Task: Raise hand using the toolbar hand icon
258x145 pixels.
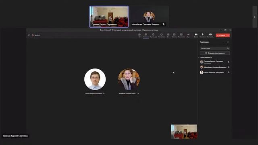Action: pyautogui.click(x=153, y=35)
